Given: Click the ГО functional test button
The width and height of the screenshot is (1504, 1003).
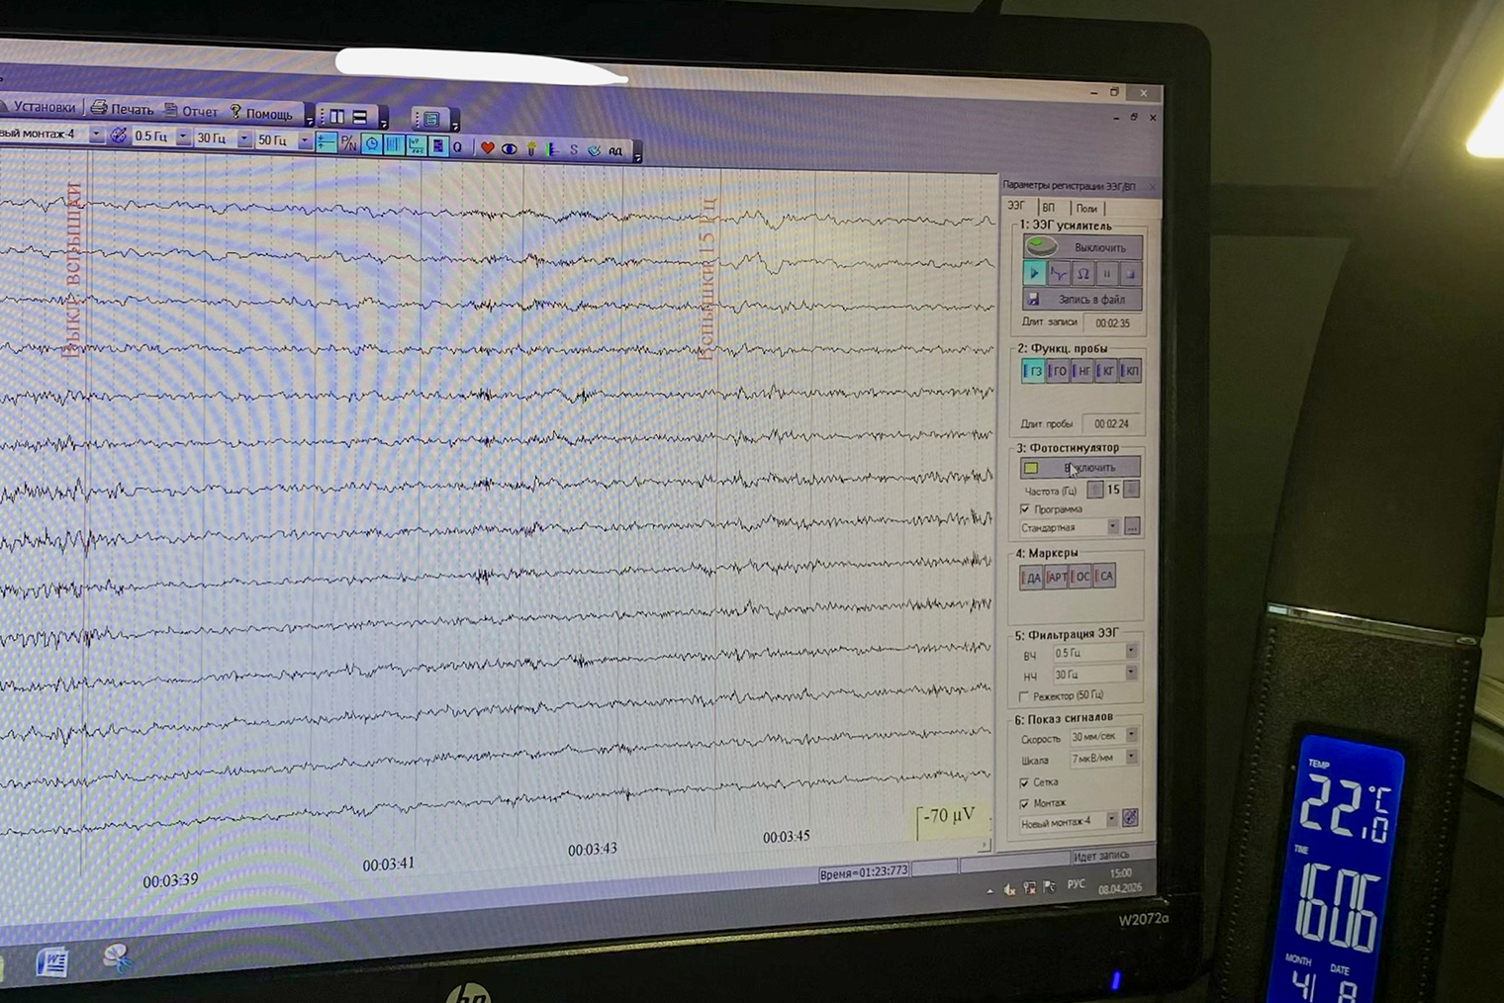Looking at the screenshot, I should 1057,371.
